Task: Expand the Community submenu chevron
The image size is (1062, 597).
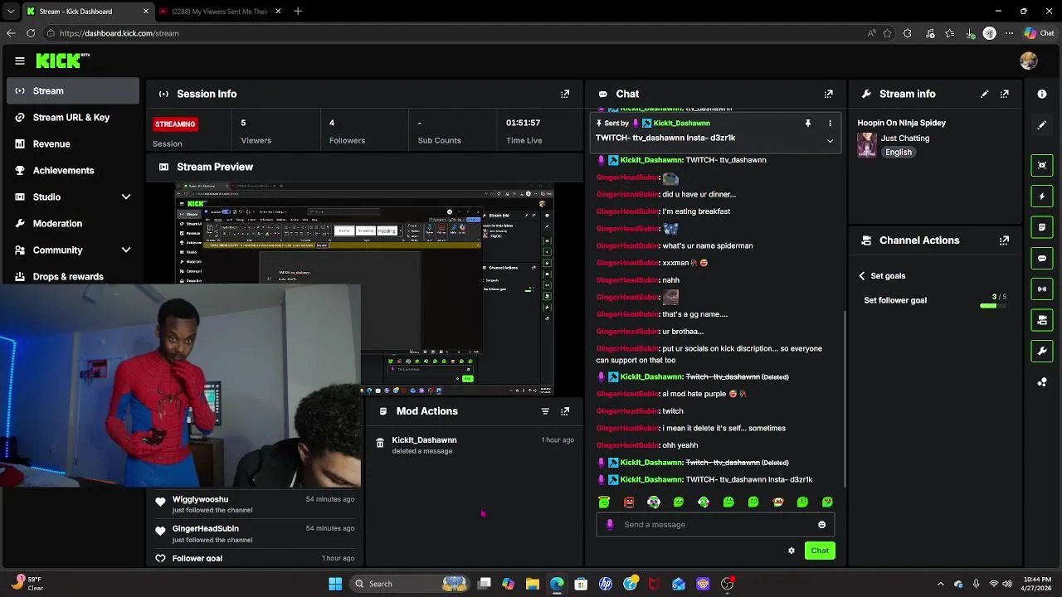Action: click(126, 250)
